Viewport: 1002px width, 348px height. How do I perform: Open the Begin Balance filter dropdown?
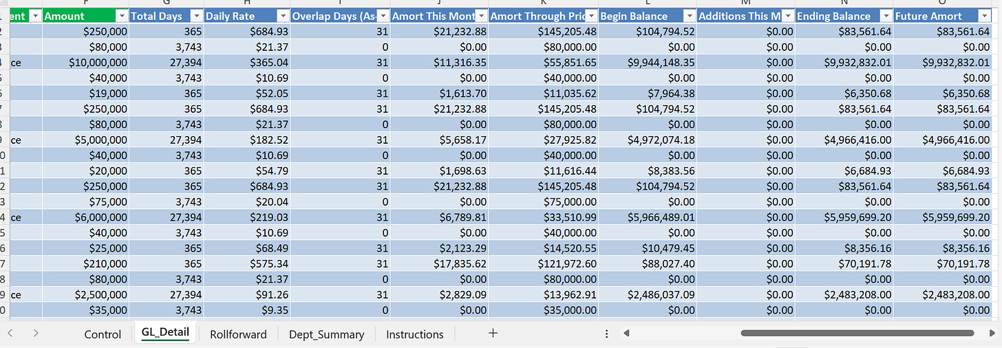(690, 16)
